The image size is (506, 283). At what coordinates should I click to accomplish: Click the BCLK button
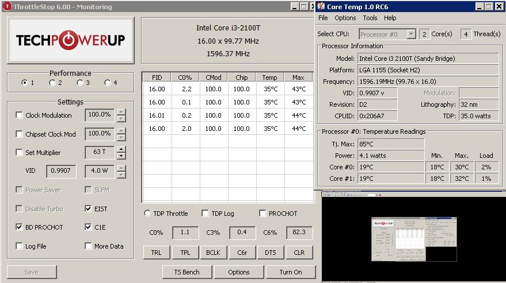pos(214,253)
